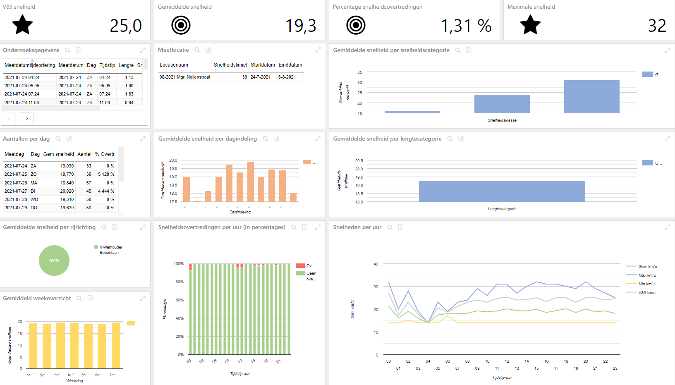Export the Meetlocatie table via its file icon
The width and height of the screenshot is (675, 385).
tap(208, 50)
